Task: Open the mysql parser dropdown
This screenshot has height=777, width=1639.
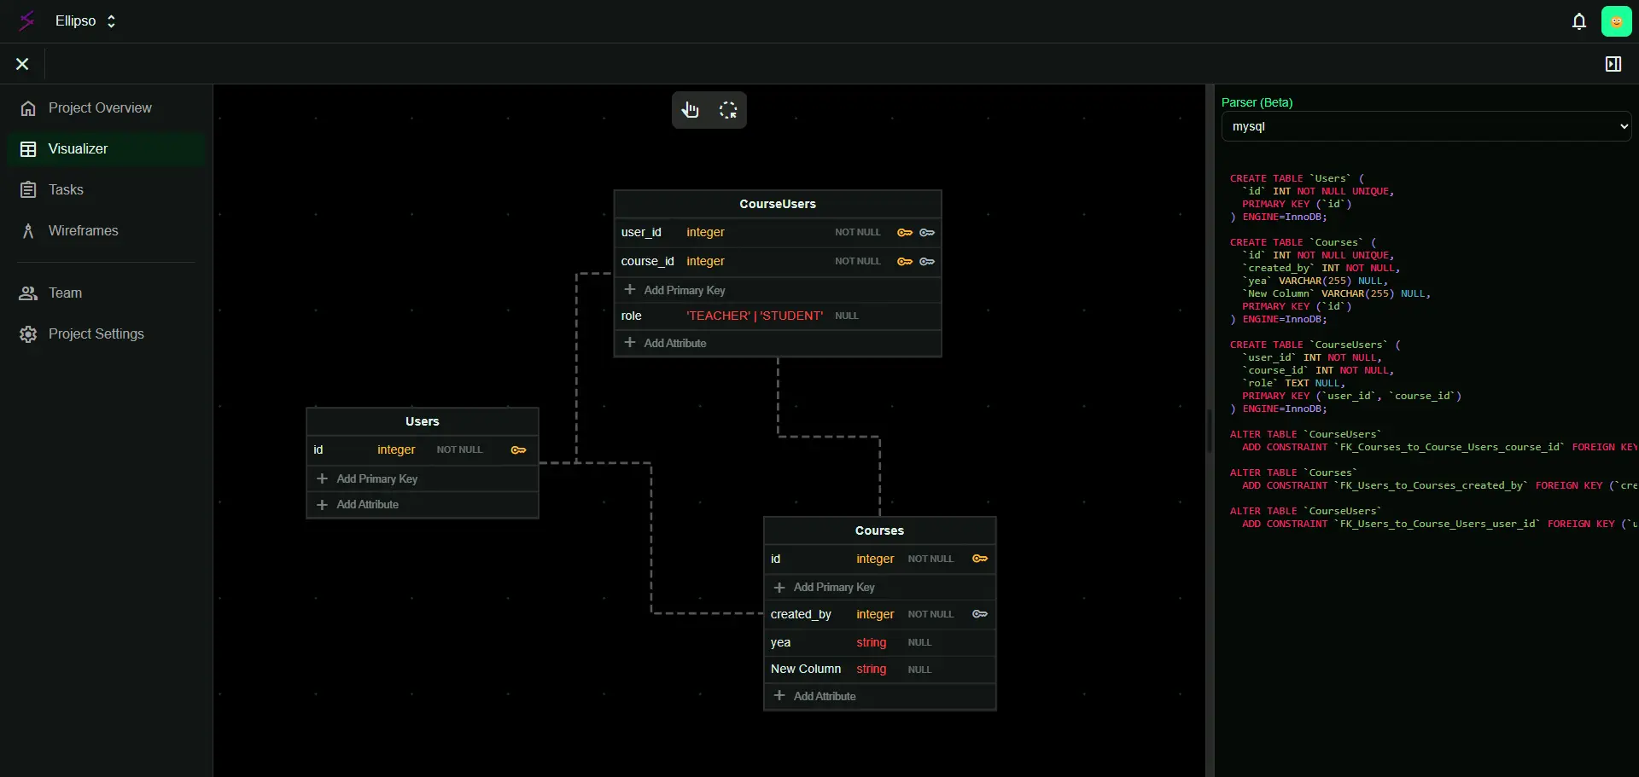Action: (1426, 126)
